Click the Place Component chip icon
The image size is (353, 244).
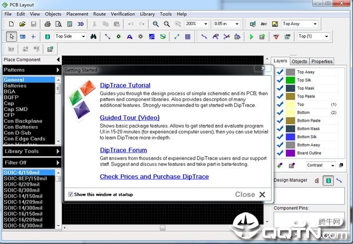point(48,36)
